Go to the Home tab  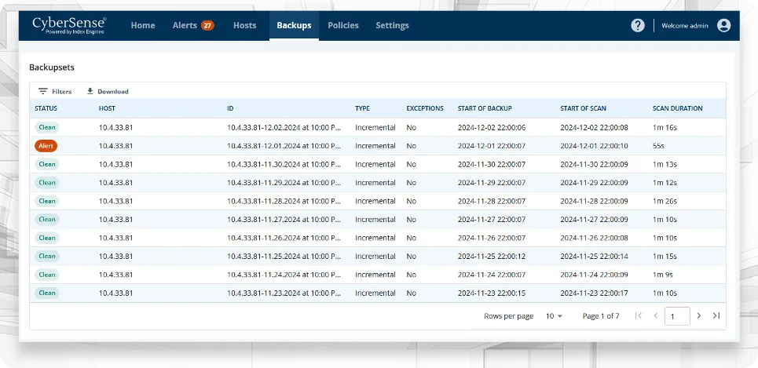click(143, 25)
